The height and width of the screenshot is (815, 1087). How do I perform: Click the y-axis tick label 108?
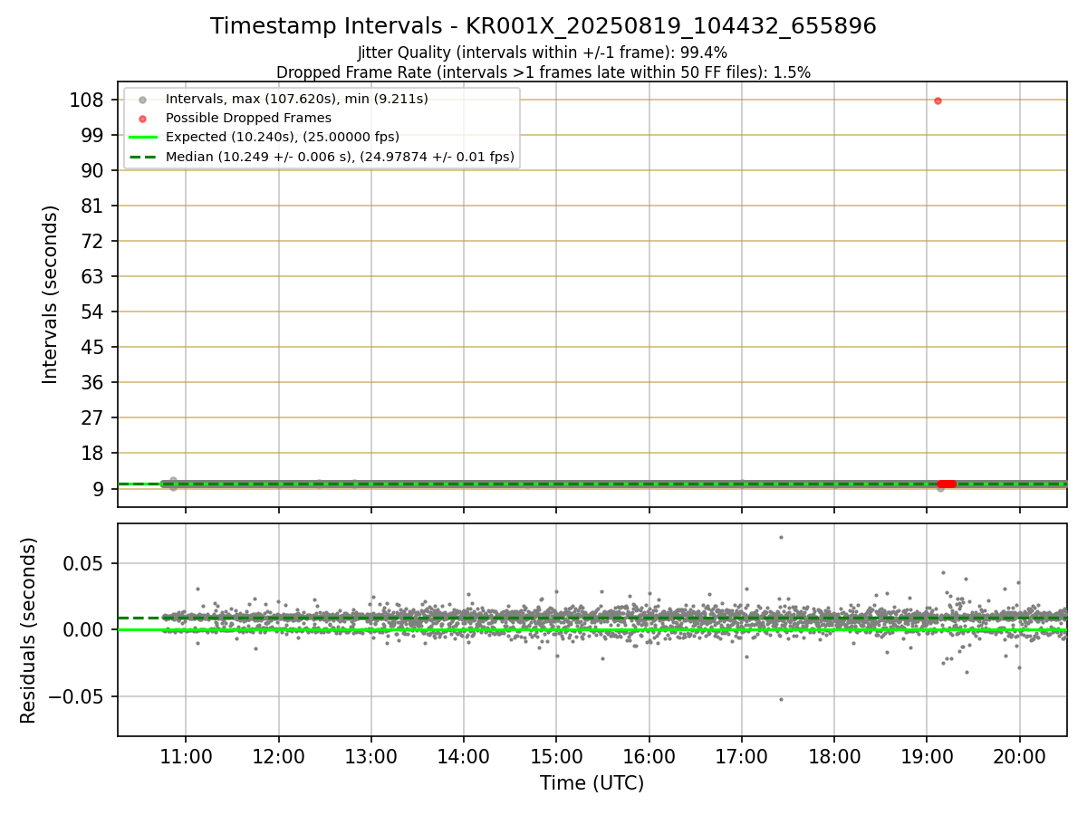[87, 100]
